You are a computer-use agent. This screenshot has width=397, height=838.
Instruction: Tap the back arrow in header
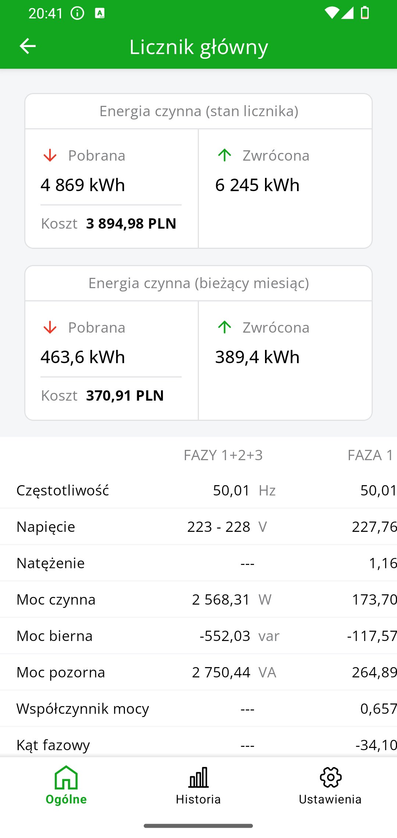28,46
